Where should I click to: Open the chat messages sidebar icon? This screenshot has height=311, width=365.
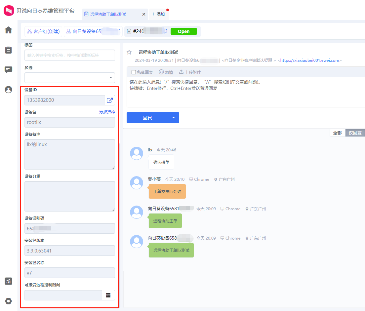point(8,69)
